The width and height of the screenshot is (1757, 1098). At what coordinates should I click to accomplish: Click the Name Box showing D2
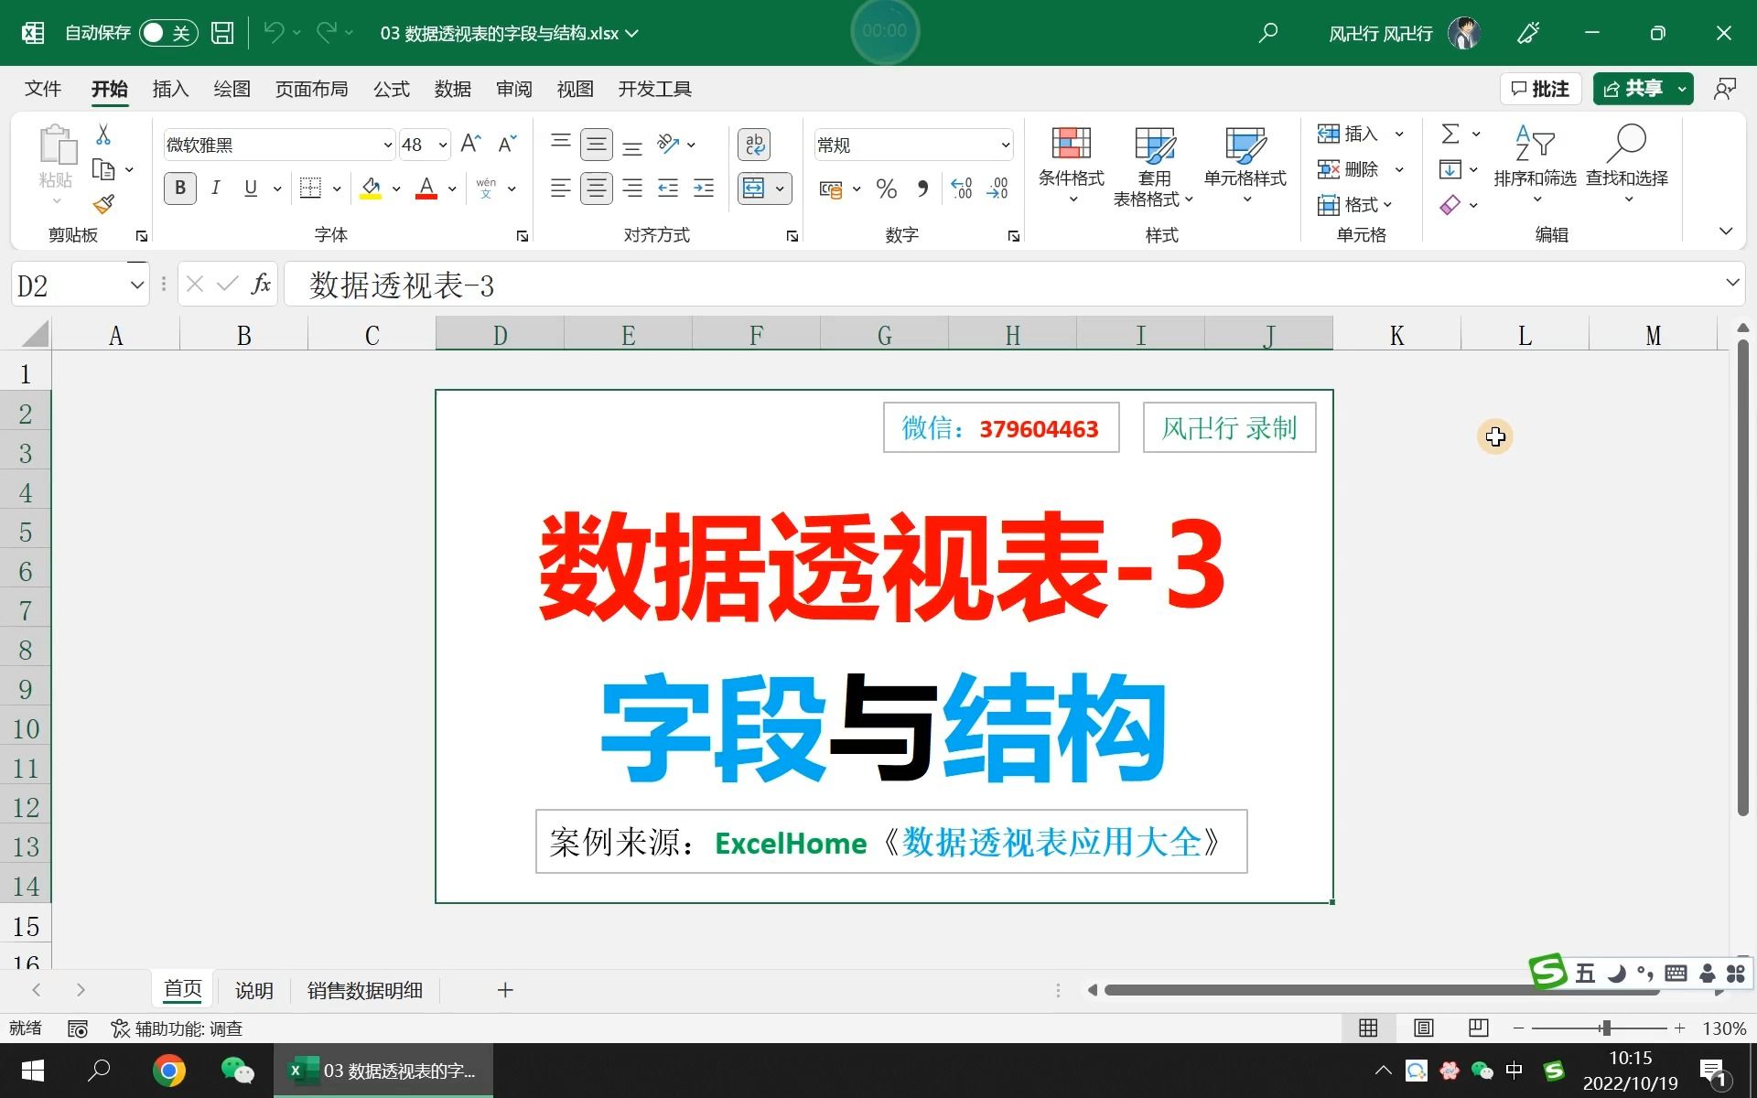click(x=69, y=285)
